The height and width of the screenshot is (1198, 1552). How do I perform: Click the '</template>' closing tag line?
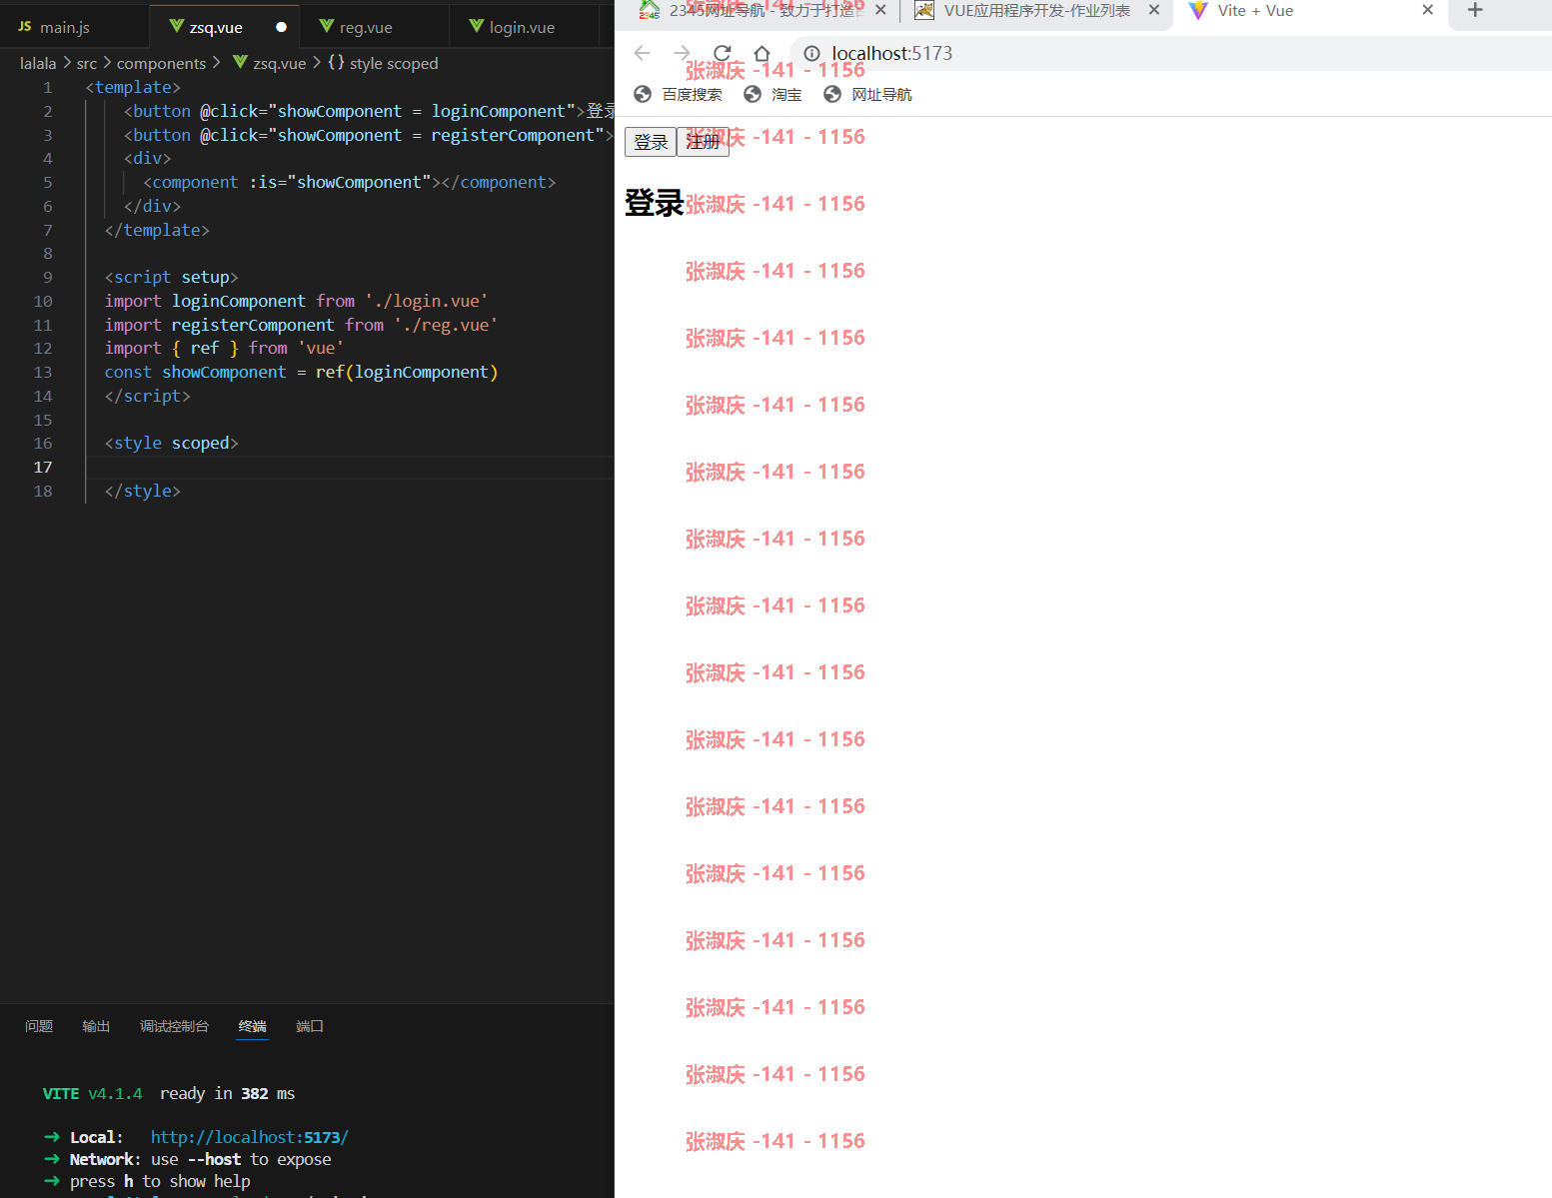[x=157, y=230]
